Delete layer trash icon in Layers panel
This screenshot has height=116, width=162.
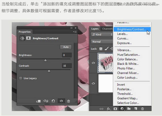click(142, 109)
